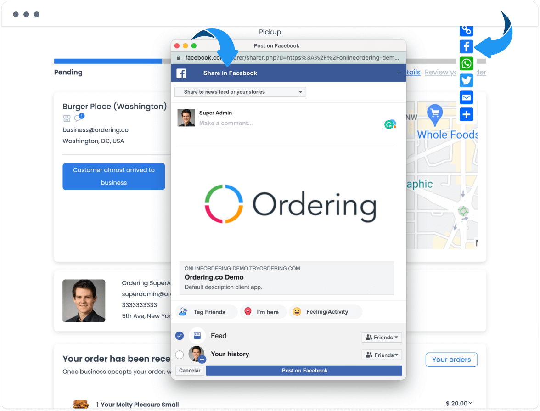Click the Ordering.co Demo link preview card

(287, 278)
